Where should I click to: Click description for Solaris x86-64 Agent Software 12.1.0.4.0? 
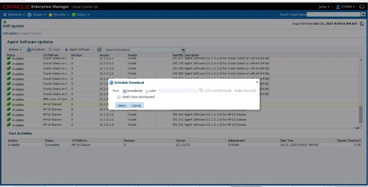point(227,63)
